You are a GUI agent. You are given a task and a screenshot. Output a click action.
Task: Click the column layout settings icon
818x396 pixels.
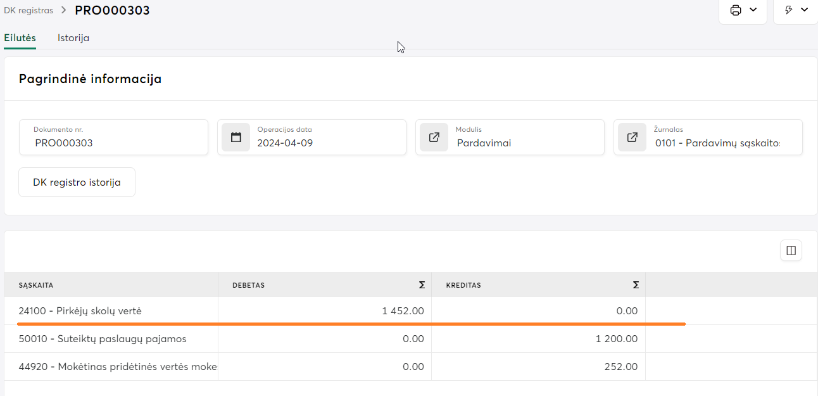[x=791, y=250]
